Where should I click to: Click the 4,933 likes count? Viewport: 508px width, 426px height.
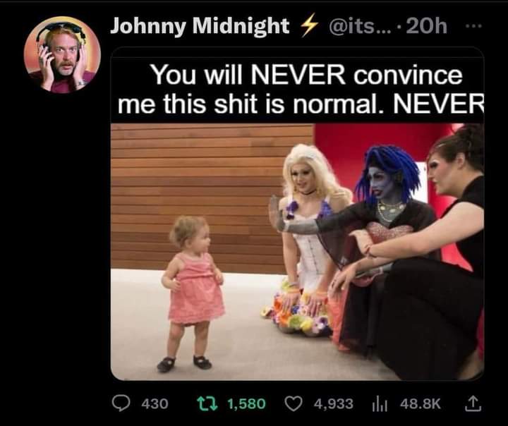[x=334, y=404]
